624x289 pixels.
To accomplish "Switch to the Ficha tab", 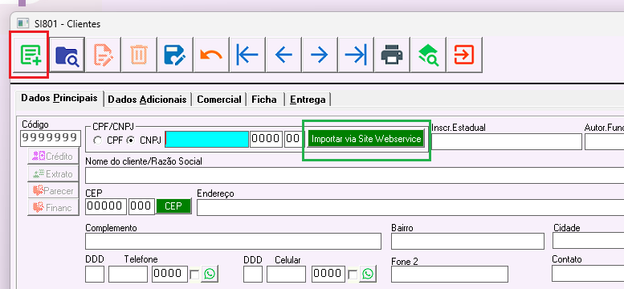I will point(264,100).
